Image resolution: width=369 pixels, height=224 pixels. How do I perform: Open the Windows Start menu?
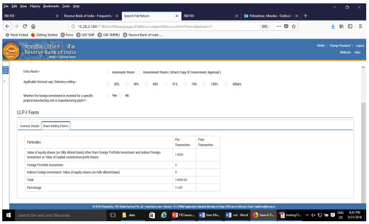(x=7, y=215)
